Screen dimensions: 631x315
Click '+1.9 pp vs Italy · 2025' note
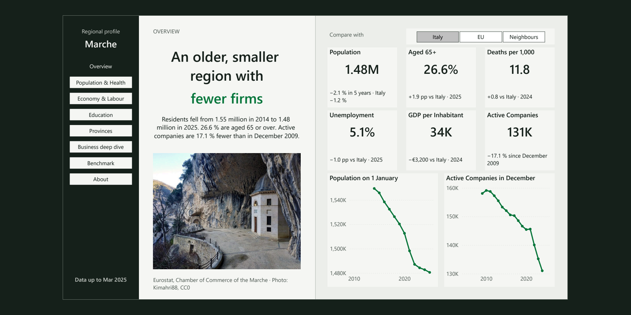[435, 97]
